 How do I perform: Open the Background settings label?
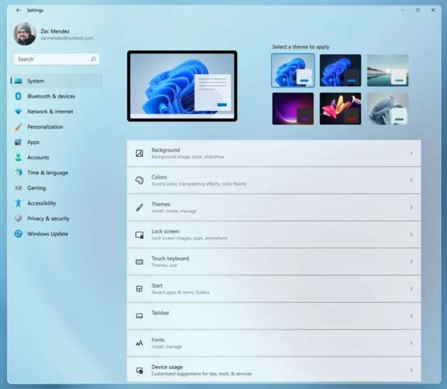[165, 150]
